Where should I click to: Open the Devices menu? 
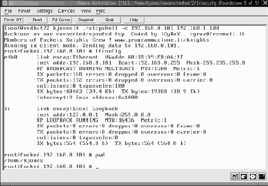(66, 11)
